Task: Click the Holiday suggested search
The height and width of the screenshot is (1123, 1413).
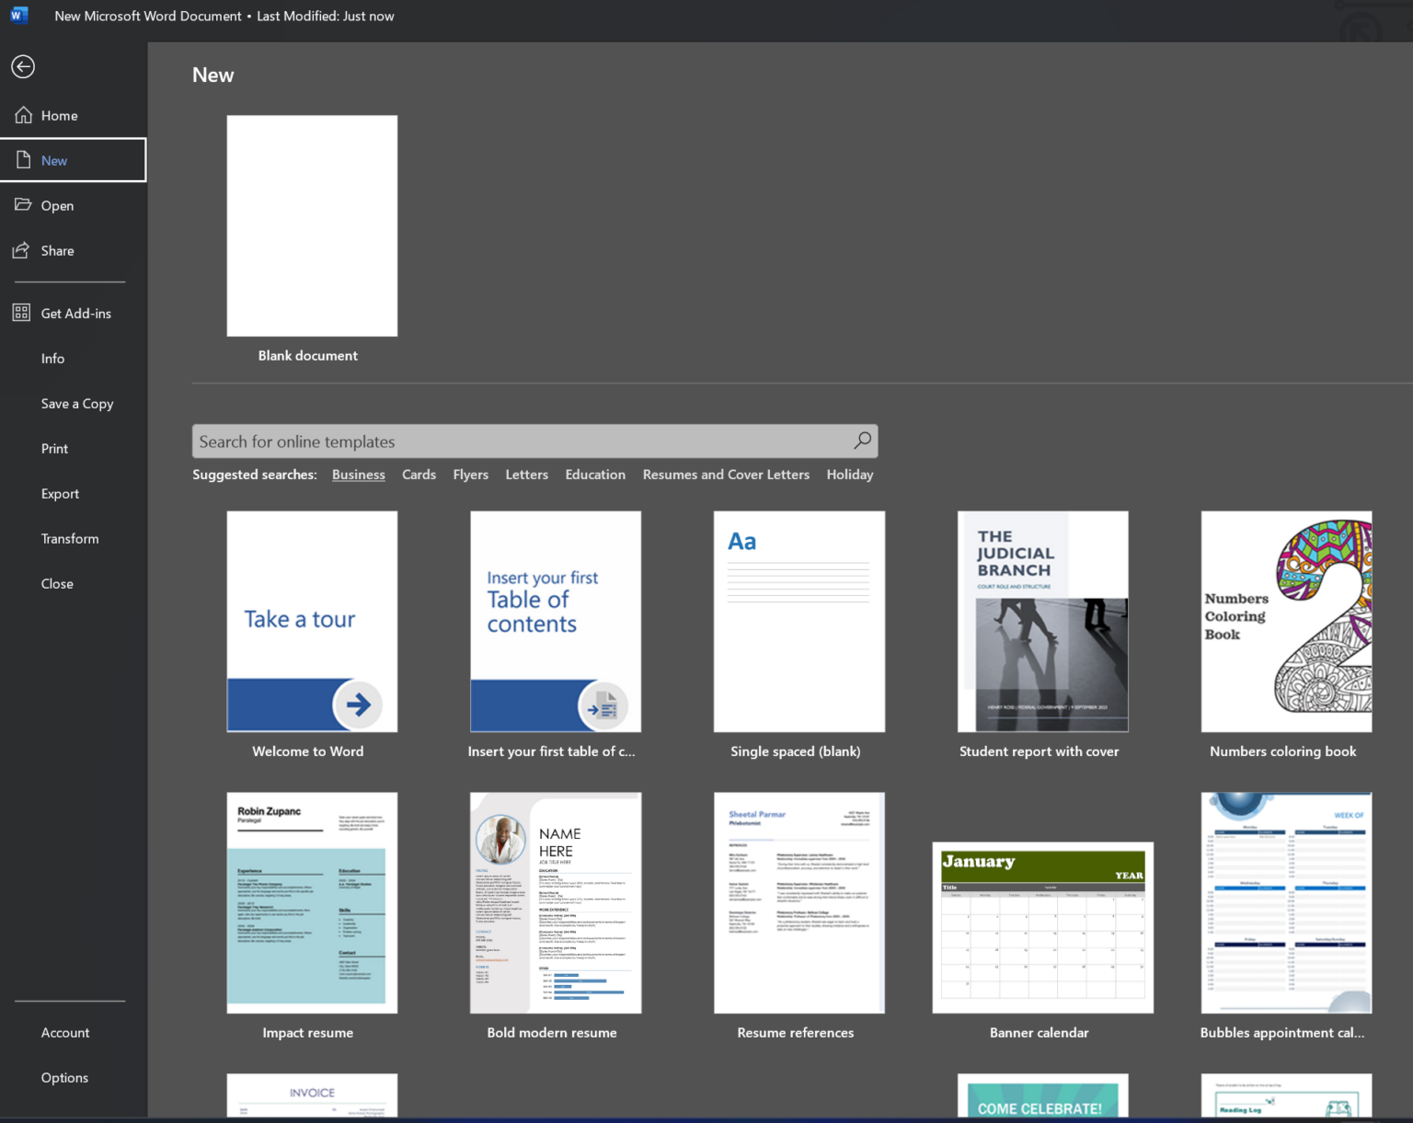Action: 849,475
